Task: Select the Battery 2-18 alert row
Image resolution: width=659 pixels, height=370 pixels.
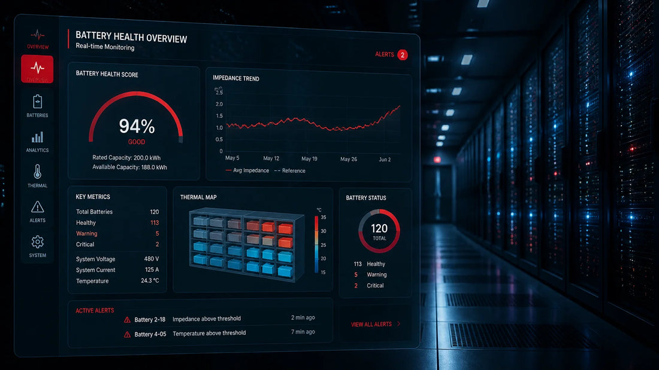Action: (x=219, y=319)
